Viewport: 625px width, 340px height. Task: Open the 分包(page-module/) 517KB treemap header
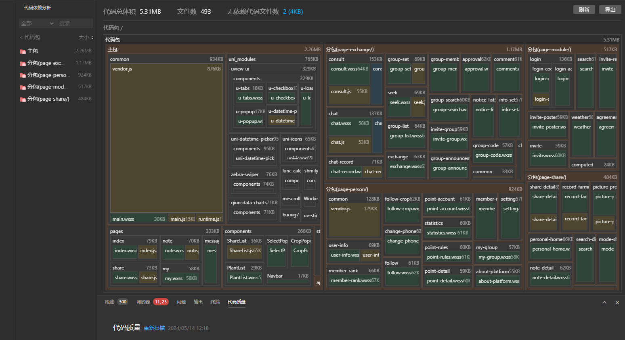tap(572, 50)
